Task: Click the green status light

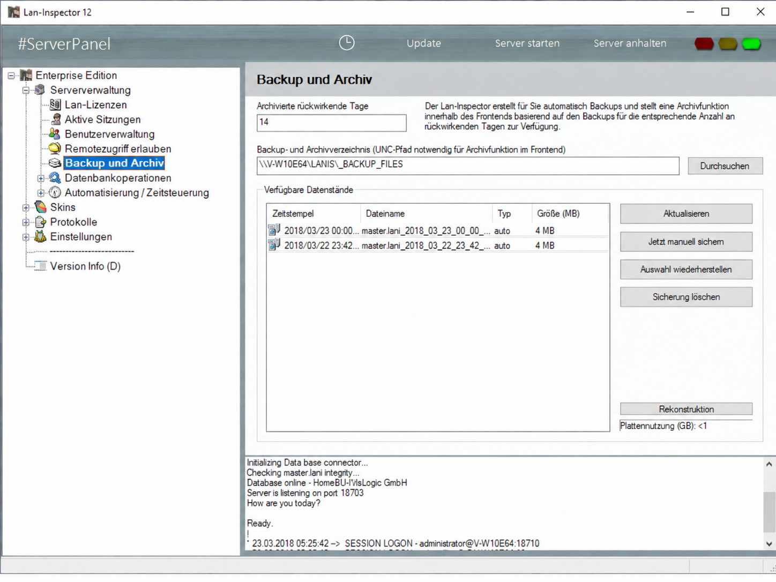Action: click(751, 43)
